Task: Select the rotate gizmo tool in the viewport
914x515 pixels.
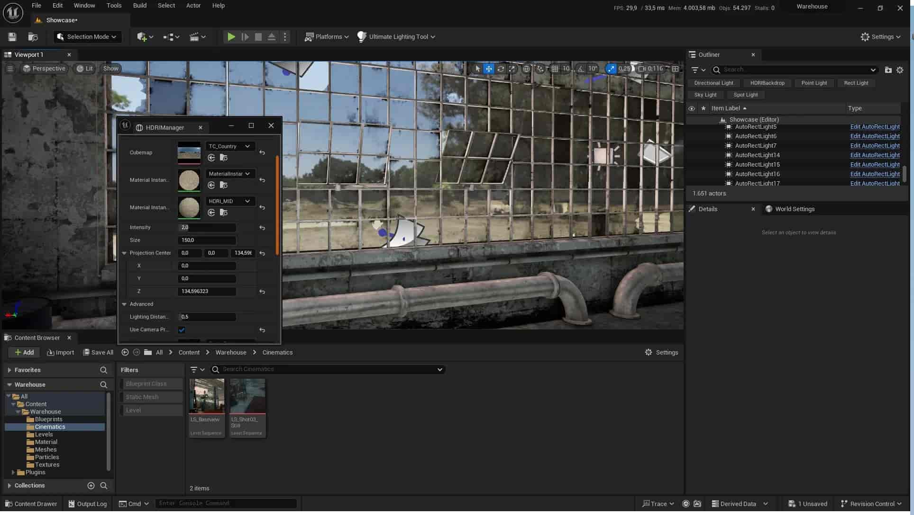Action: 501,69
